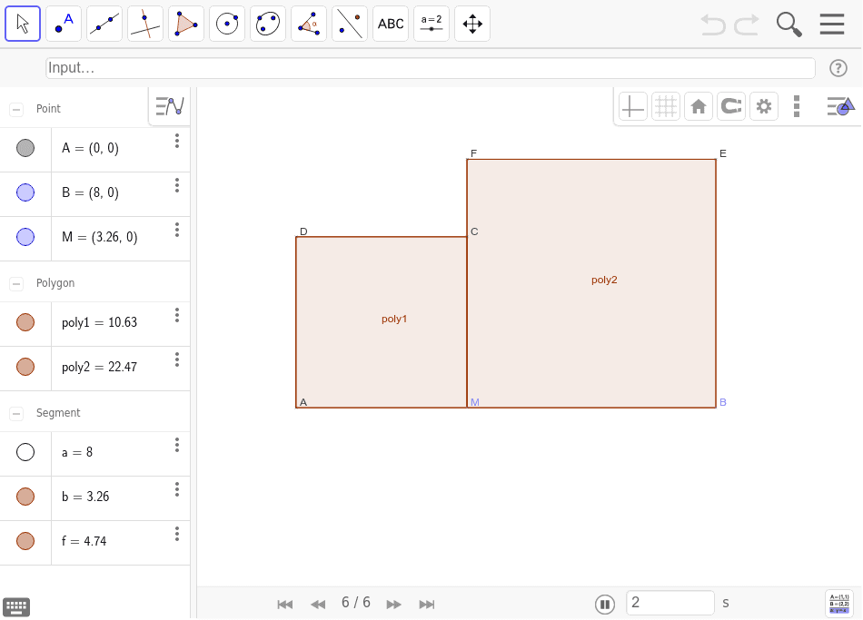The image size is (863, 620).
Task: Toggle visibility of poly2
Action: point(25,367)
